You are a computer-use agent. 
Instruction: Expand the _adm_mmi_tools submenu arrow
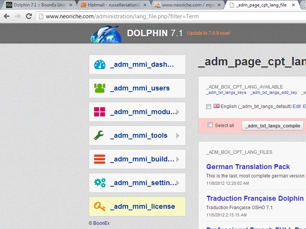point(177,136)
